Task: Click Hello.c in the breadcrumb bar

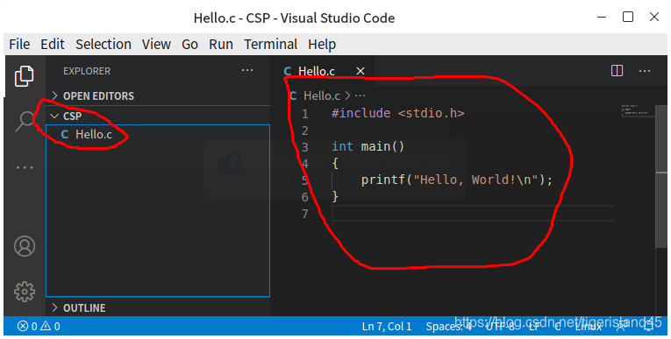Action: (321, 95)
